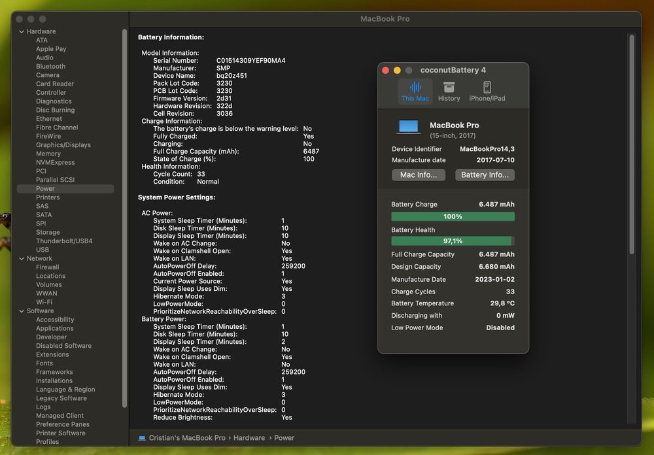Select SATA in the sidebar

pyautogui.click(x=44, y=215)
